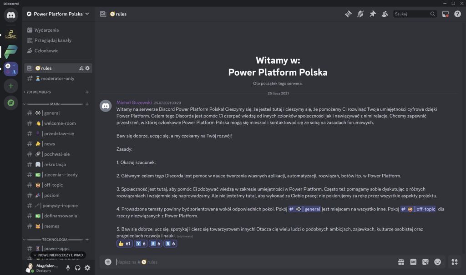Click Michał Guzowski's message avatar

(x=106, y=106)
